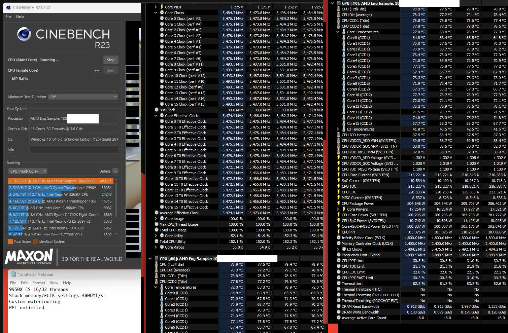Collapse the Core Effective Clocks group
Viewport: 508px width, 333px height.
pos(156,116)
